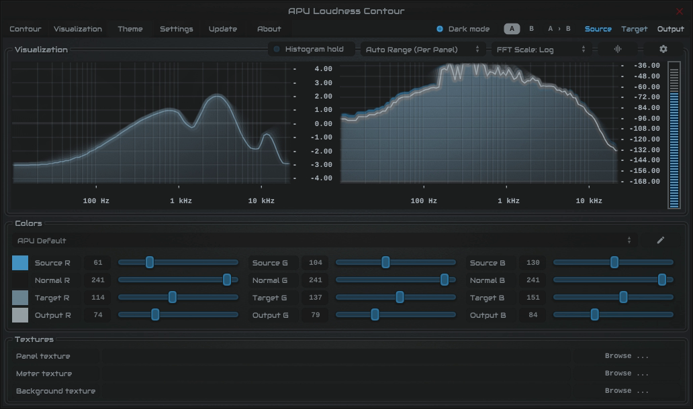Click the Source color swatch
Screen dimensions: 693x409
click(x=20, y=263)
